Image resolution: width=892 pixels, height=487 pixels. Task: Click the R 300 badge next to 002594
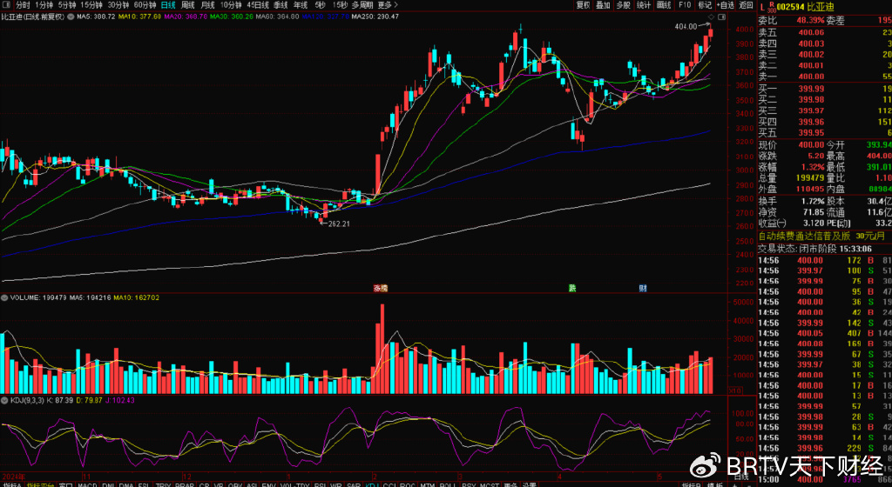[772, 6]
